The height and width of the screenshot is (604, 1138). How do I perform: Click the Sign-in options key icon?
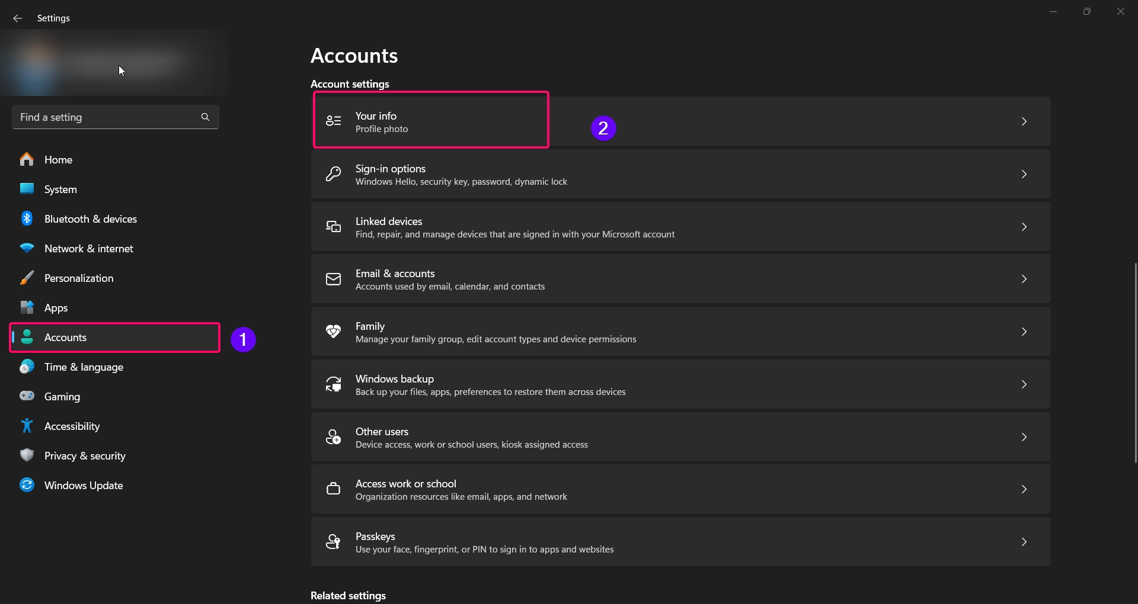click(x=334, y=174)
